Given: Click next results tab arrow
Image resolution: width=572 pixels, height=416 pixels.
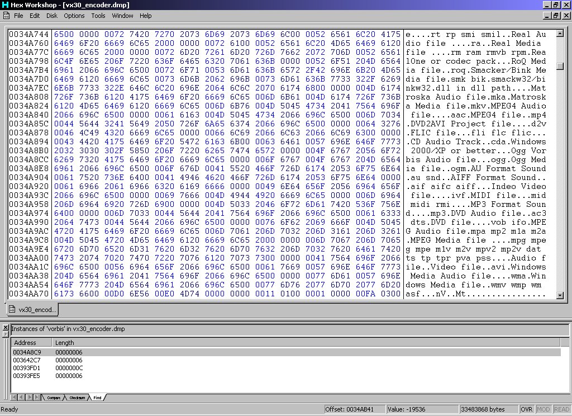Looking at the screenshot, I should coord(29,398).
